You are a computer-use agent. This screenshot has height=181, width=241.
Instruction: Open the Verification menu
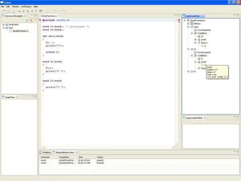click(x=26, y=6)
